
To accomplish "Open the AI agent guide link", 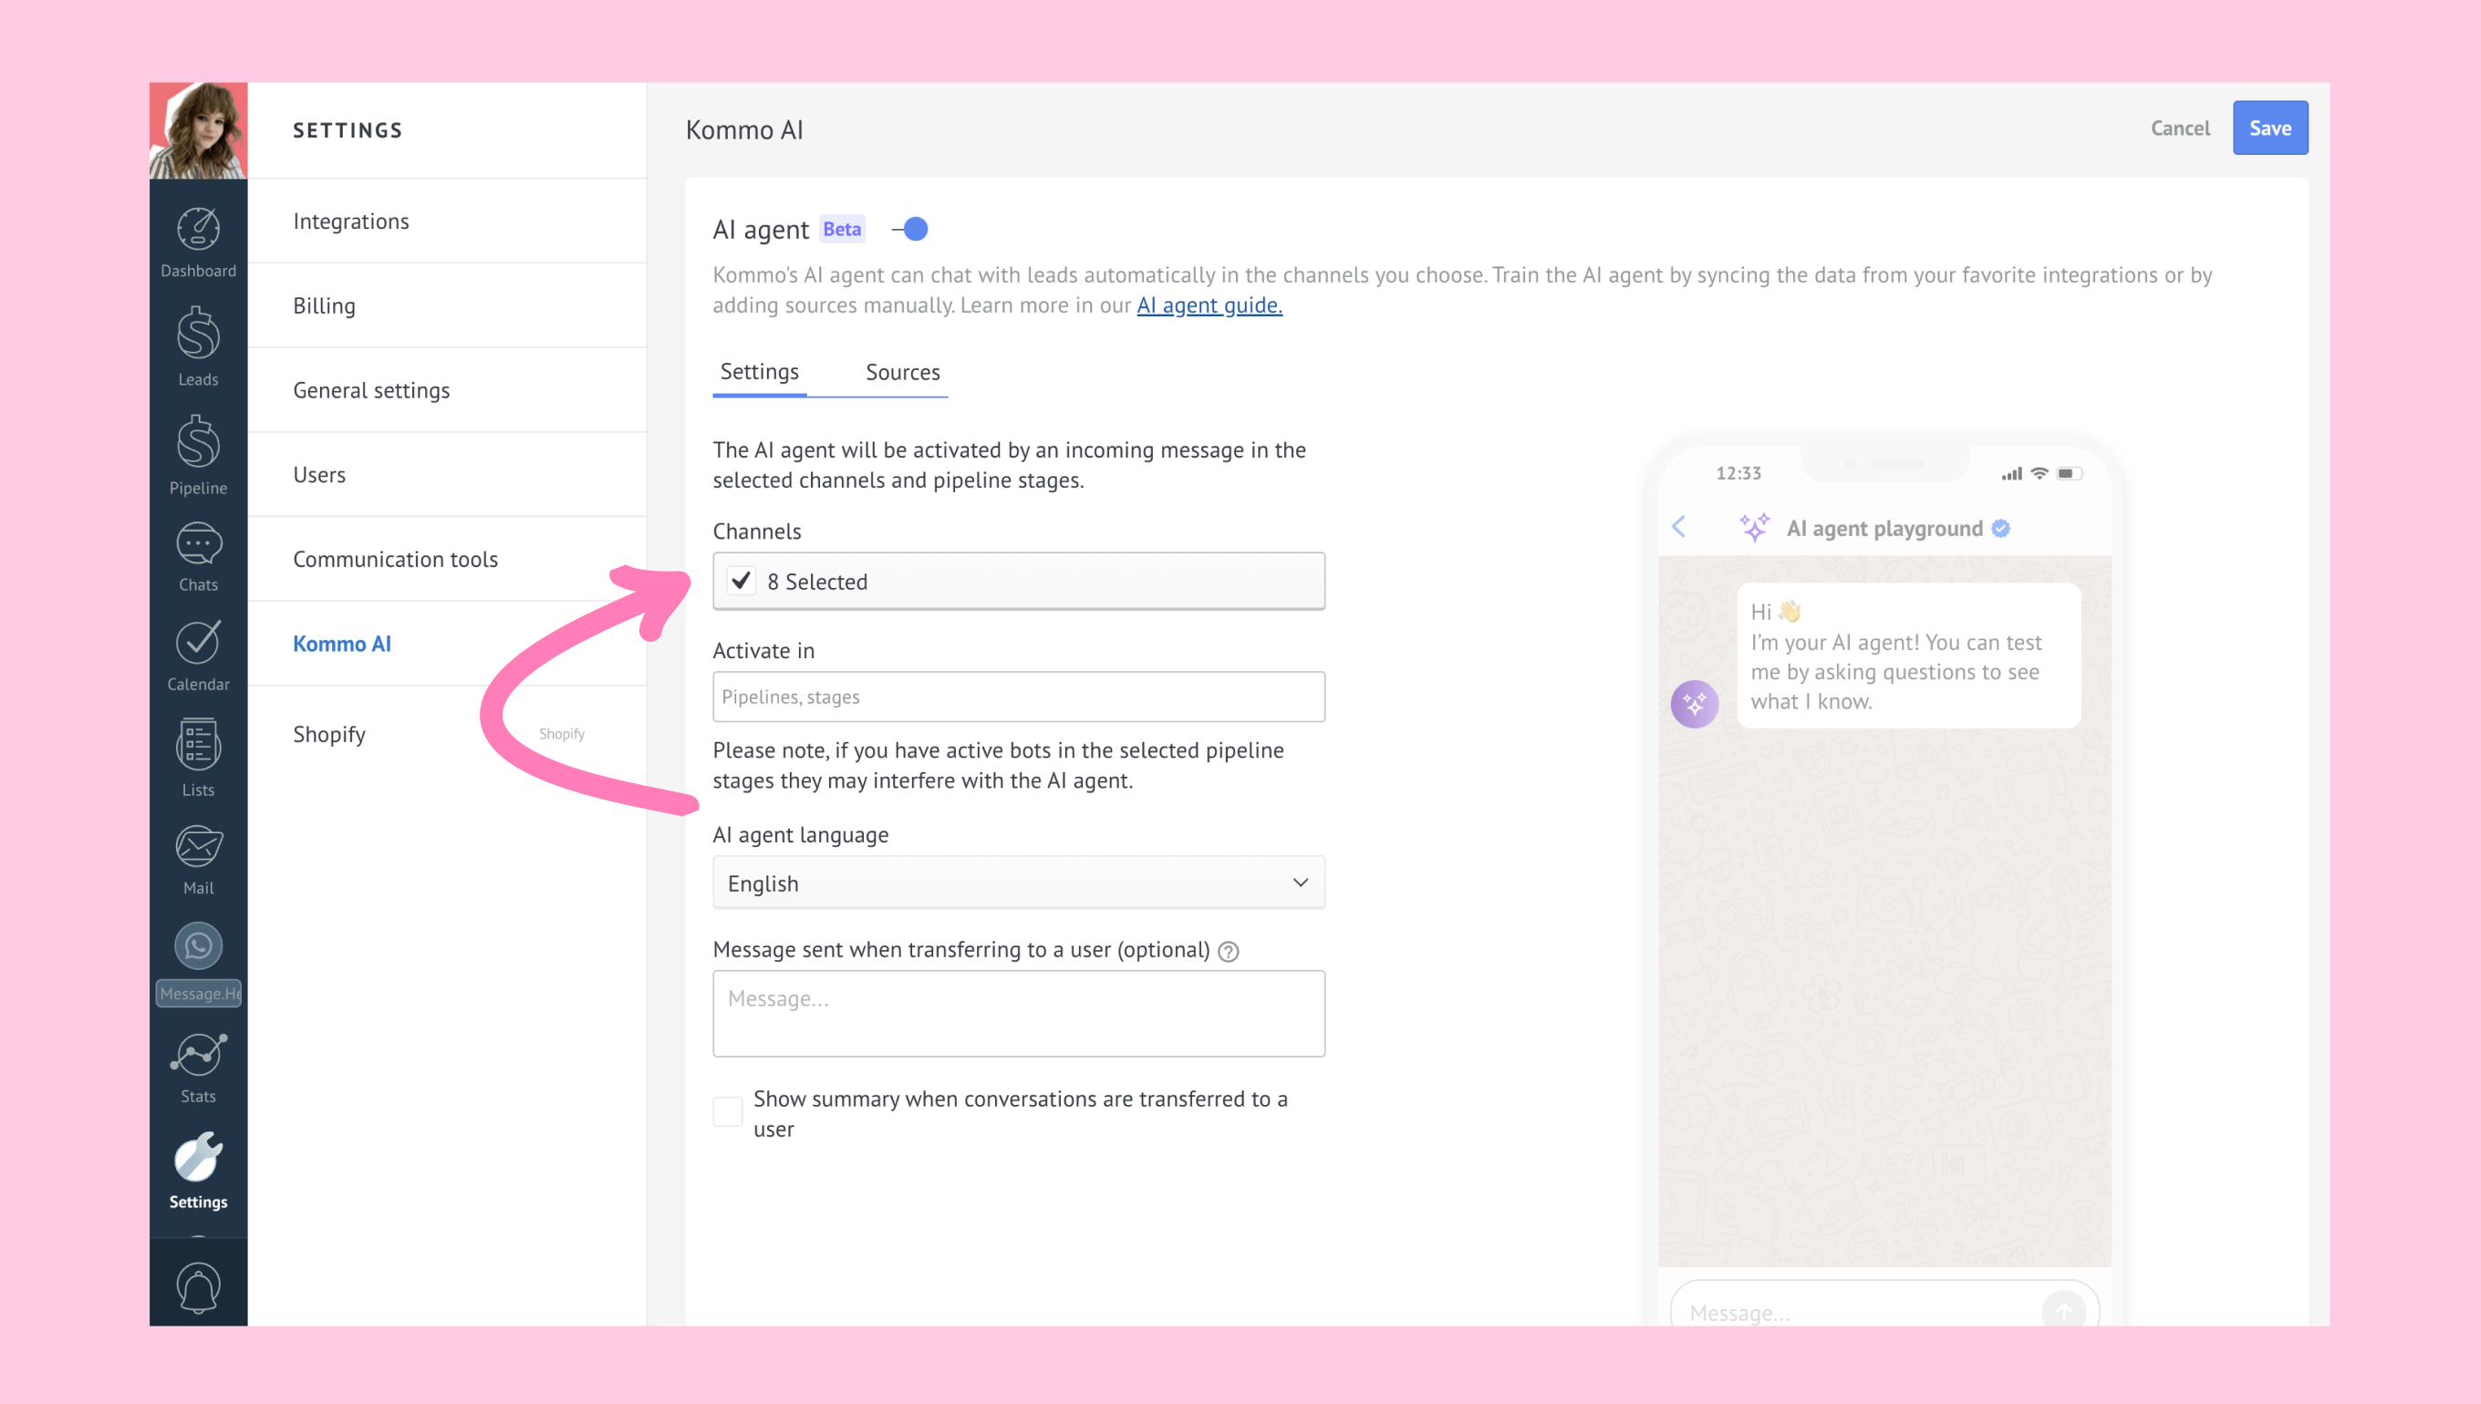I will (x=1209, y=305).
